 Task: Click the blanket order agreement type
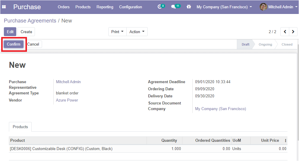click(67, 93)
